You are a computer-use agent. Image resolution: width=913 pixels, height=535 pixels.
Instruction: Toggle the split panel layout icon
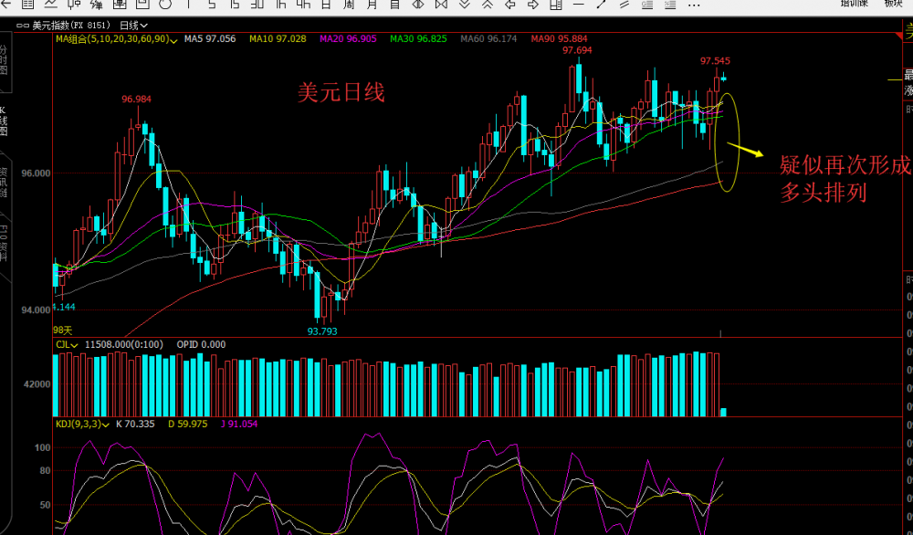(556, 4)
